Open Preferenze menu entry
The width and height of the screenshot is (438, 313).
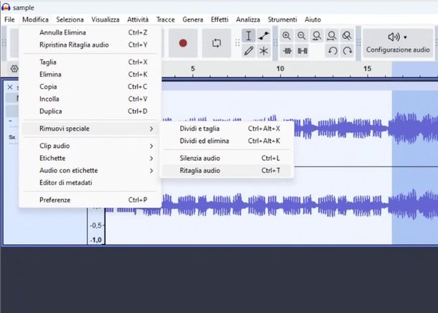[90, 200]
